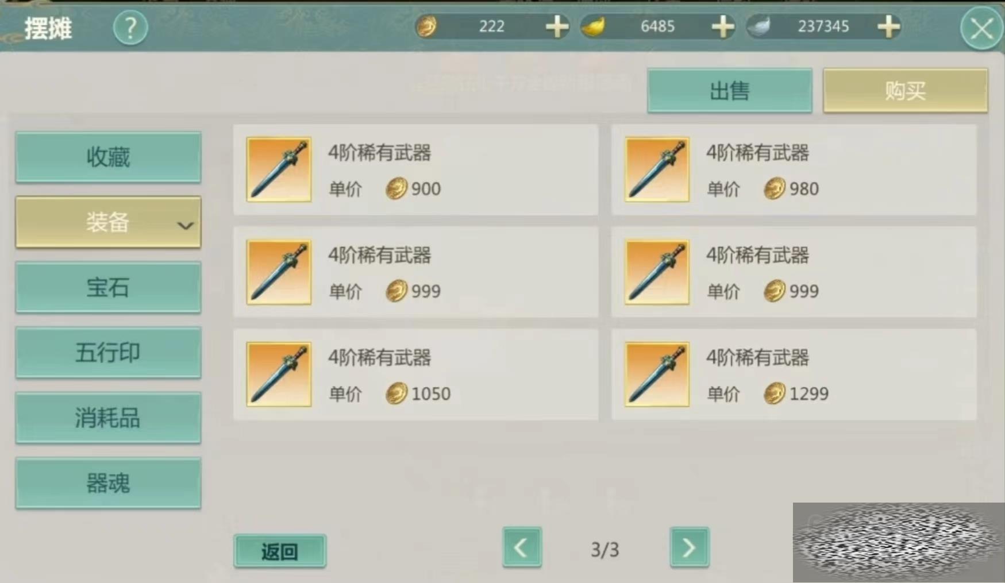Expand the 装备 category dropdown chevron

[185, 226]
